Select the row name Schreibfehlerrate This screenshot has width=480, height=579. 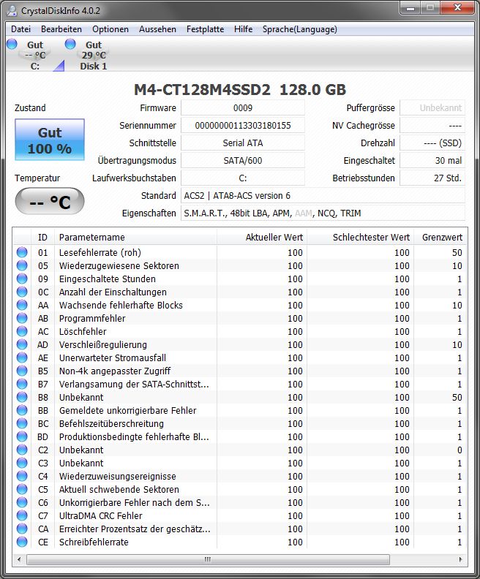point(94,542)
